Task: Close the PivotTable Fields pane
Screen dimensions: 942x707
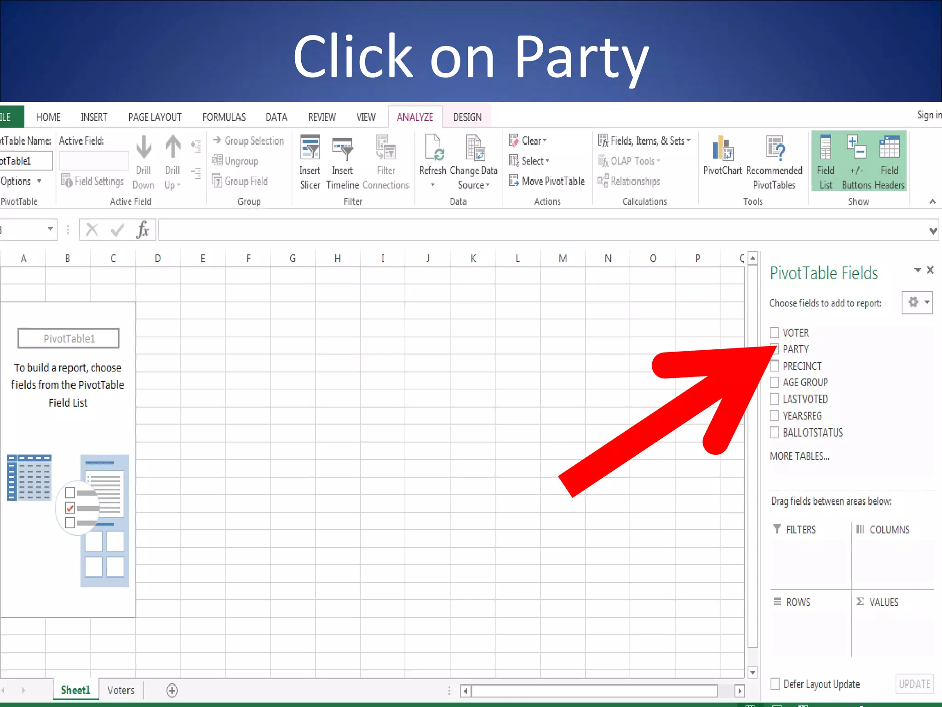Action: (930, 270)
